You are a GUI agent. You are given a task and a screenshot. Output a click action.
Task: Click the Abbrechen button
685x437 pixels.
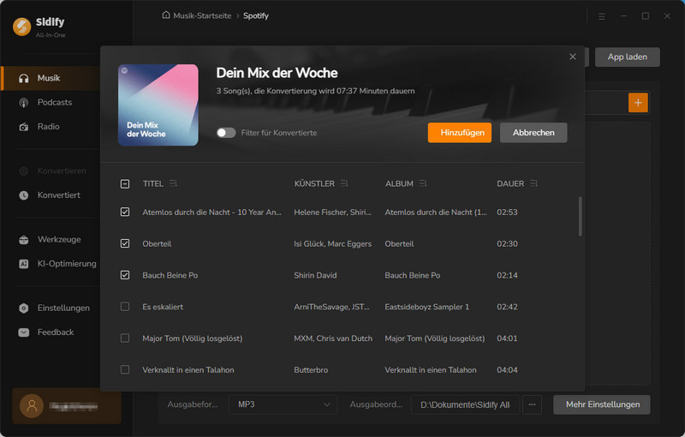click(533, 133)
